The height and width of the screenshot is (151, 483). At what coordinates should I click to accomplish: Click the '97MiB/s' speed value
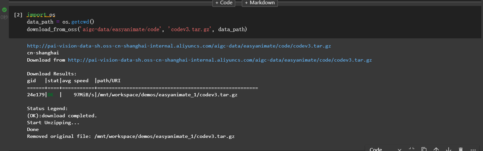(x=84, y=95)
